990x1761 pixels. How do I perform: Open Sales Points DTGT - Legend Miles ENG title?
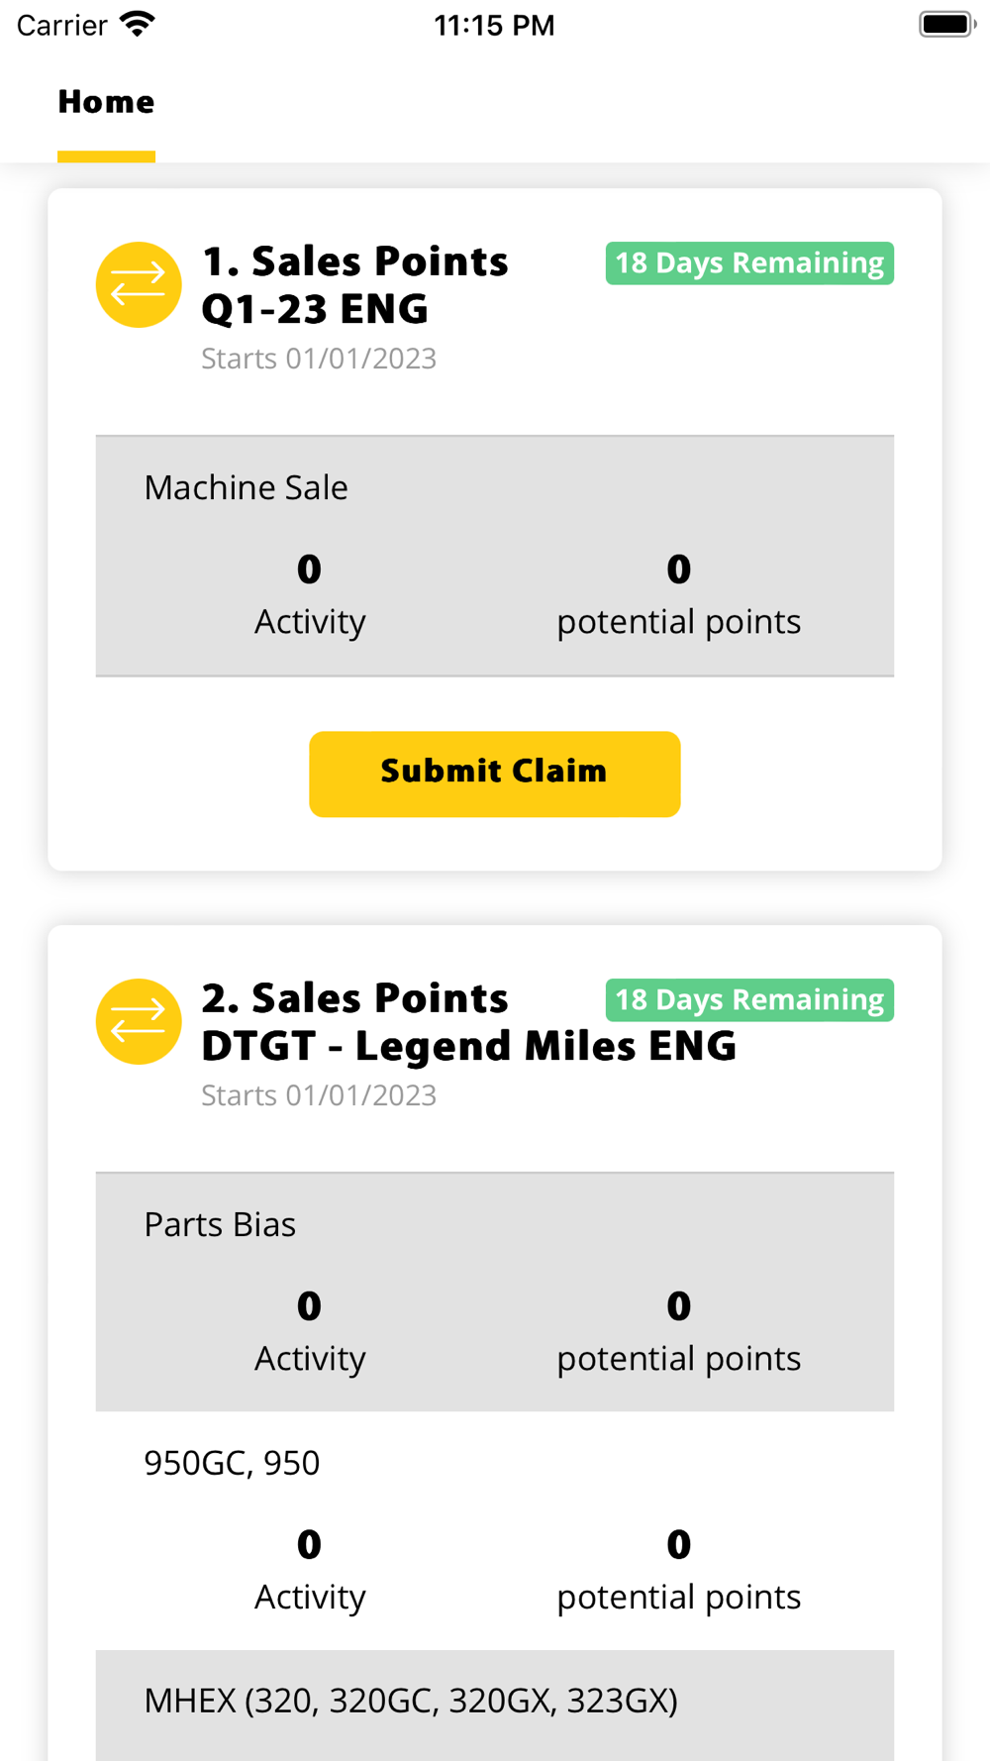coord(468,1022)
